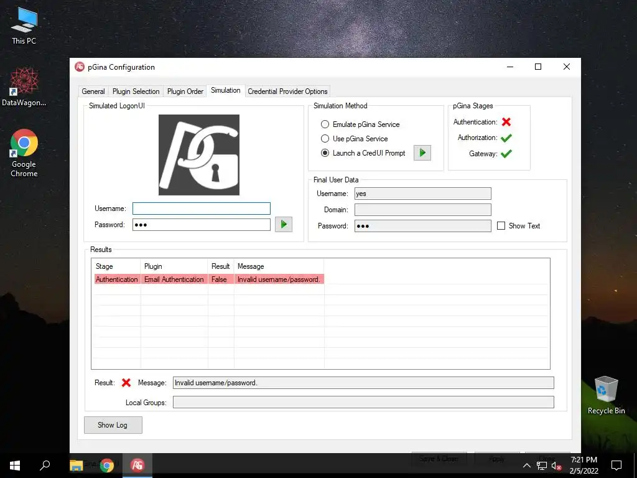Viewport: 637px width, 478px height.
Task: Click the Final User Data Username field
Action: pyautogui.click(x=423, y=194)
